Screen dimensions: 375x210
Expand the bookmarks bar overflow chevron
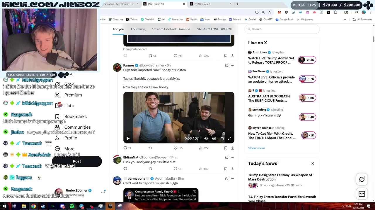tap(345, 20)
